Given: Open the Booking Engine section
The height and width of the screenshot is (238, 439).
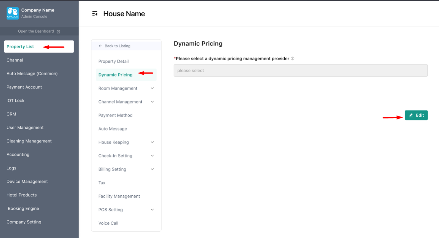Looking at the screenshot, I should click(23, 208).
